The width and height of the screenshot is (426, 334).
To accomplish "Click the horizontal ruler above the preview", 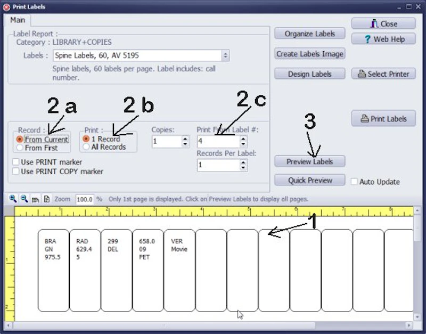I will coord(214,211).
